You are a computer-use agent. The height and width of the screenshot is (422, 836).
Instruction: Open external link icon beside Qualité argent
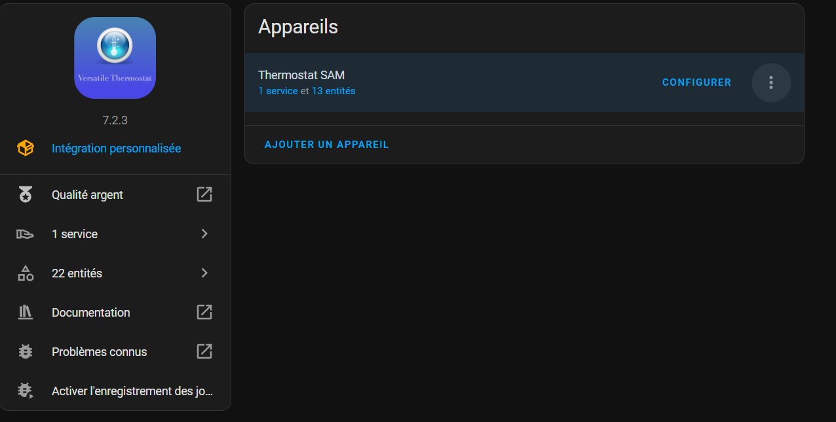tap(204, 194)
